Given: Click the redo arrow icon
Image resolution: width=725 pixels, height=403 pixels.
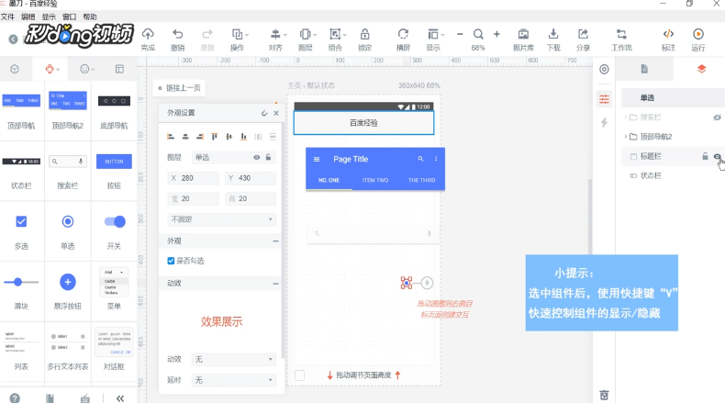Looking at the screenshot, I should [207, 34].
